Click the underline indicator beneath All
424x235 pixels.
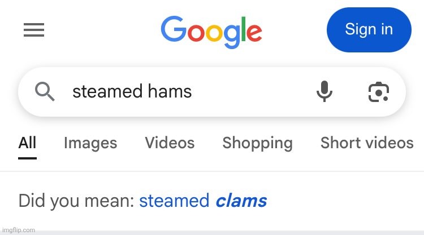pos(27,158)
